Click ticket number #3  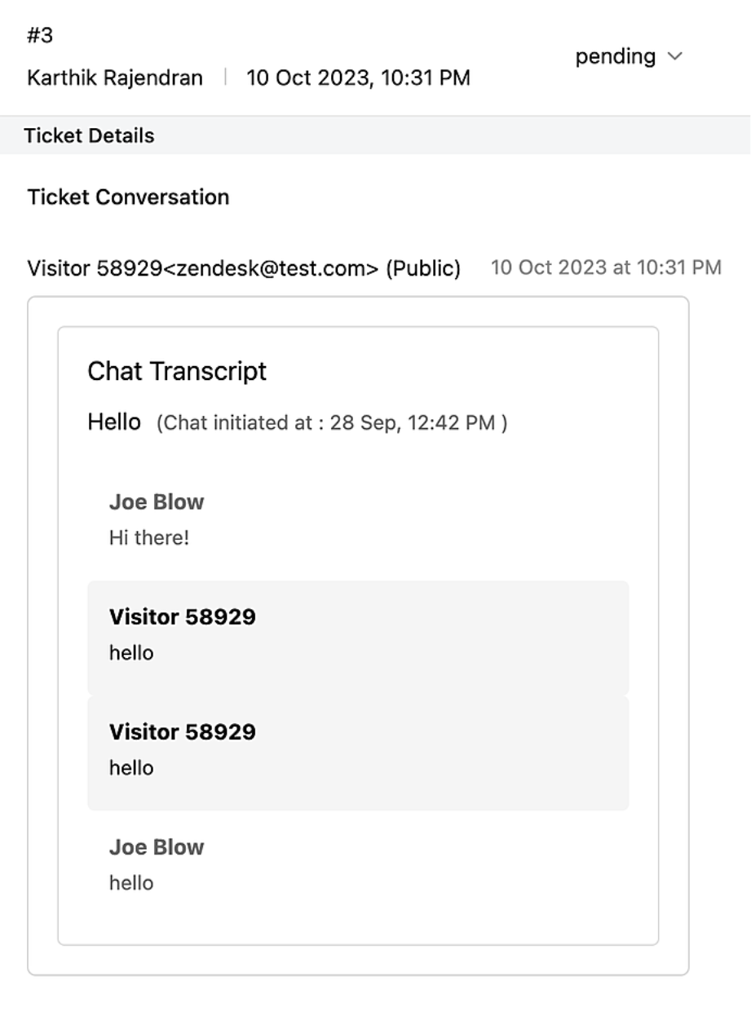(40, 36)
